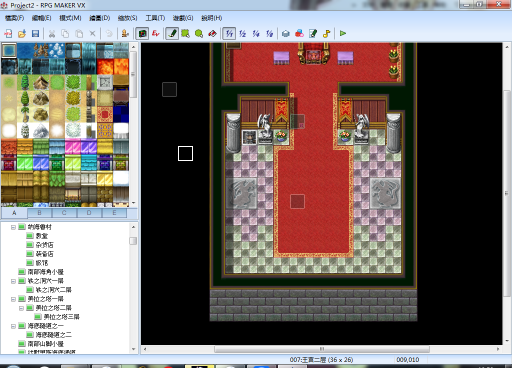Click the Copy icon in the toolbar
The width and height of the screenshot is (512, 368).
tap(65, 33)
